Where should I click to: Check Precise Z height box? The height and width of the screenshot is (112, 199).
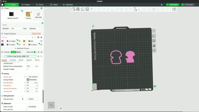point(27,69)
